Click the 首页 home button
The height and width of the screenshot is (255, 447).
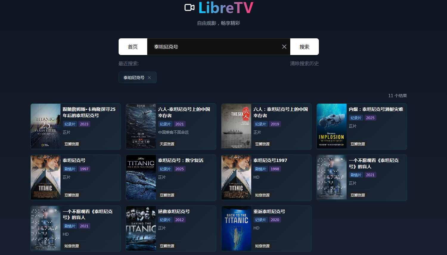pyautogui.click(x=133, y=47)
